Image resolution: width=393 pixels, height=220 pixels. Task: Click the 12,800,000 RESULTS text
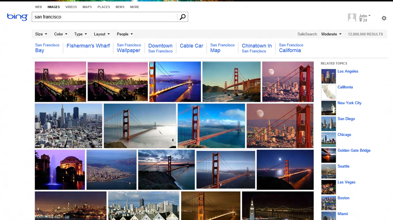pyautogui.click(x=365, y=34)
